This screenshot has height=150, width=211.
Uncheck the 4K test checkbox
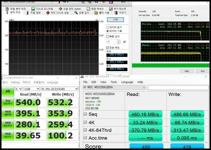point(85,122)
